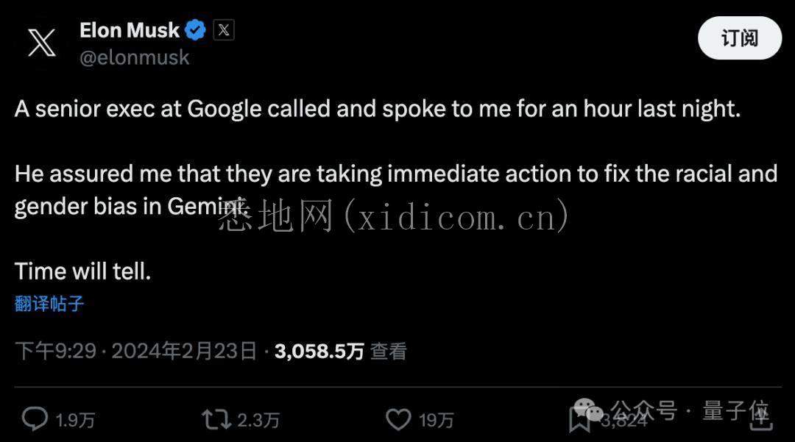Click the 翻译帖子 translate post link
Viewport: 795px width, 442px height.
(x=49, y=303)
